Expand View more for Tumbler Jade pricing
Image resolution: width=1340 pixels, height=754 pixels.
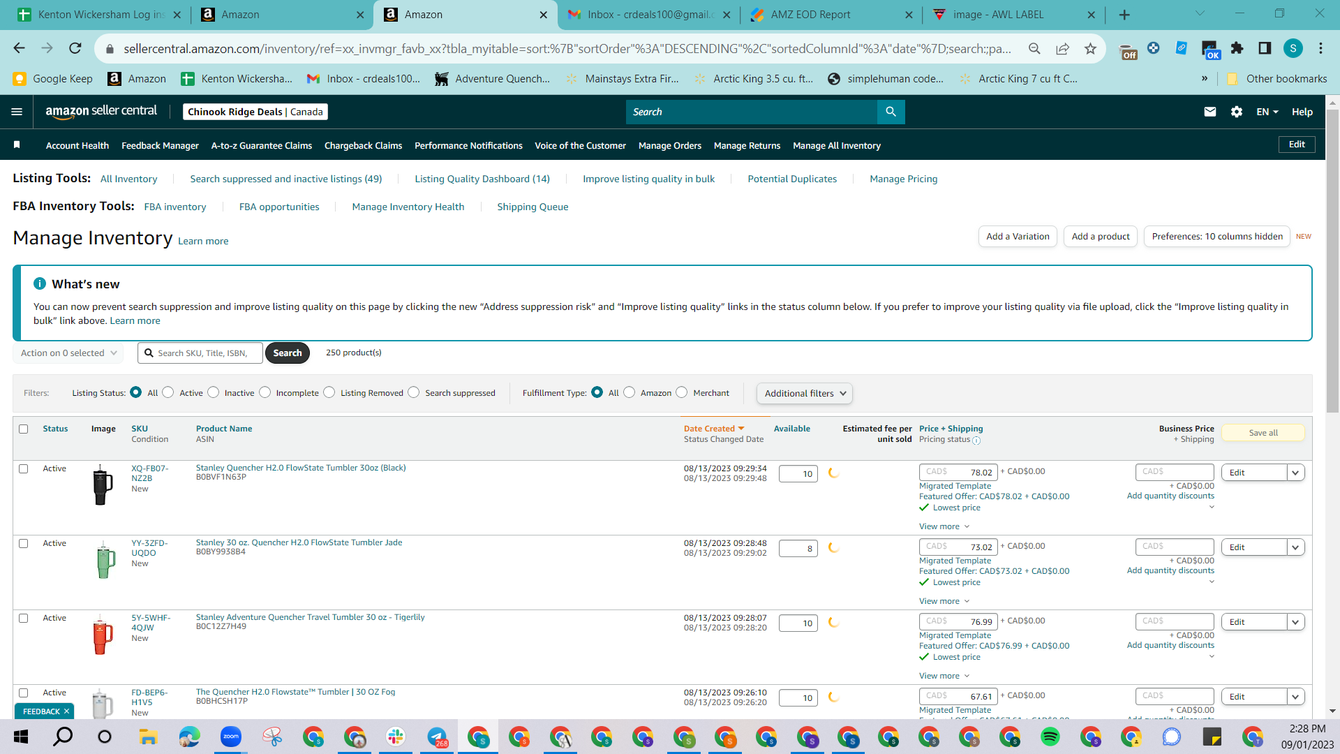coord(944,601)
